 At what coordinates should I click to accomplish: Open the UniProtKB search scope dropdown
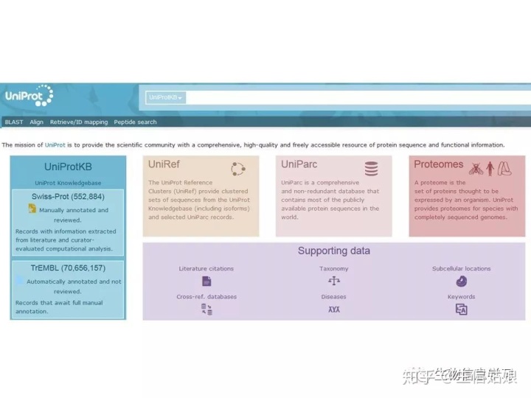[166, 97]
